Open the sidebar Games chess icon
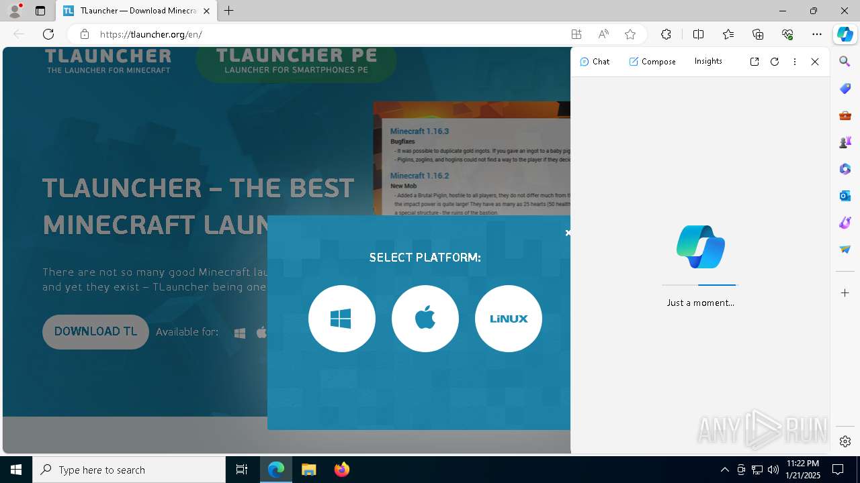The image size is (860, 483). (845, 142)
